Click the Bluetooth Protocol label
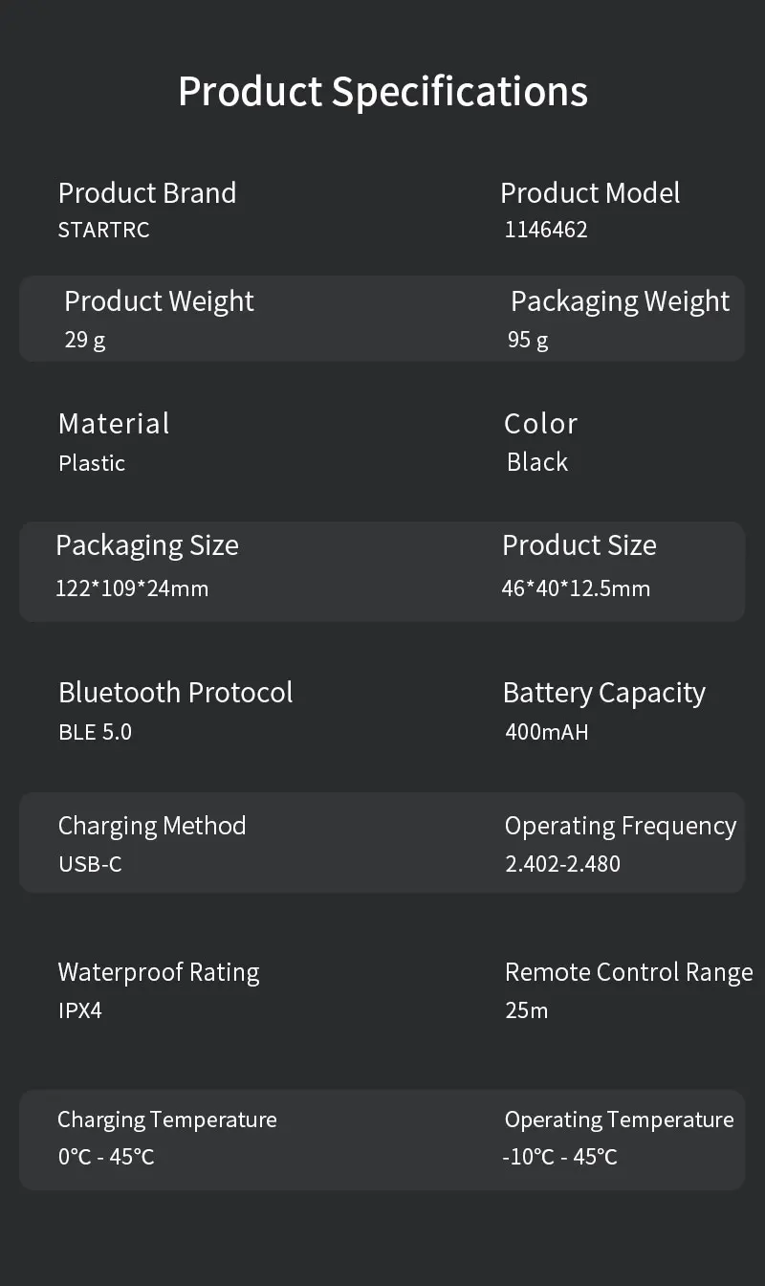Screen dimensions: 765x1286 click(x=176, y=693)
